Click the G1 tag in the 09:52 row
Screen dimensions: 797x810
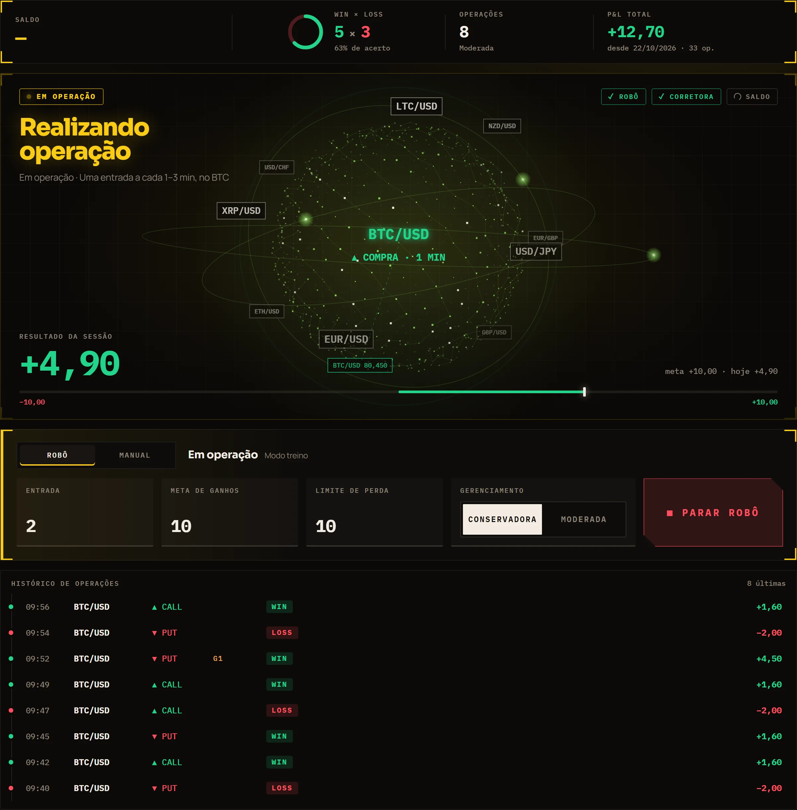[218, 659]
